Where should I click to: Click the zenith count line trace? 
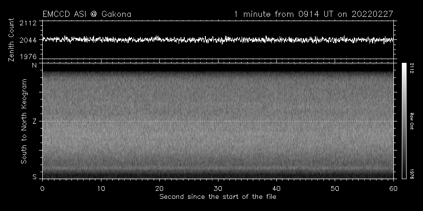pyautogui.click(x=218, y=39)
